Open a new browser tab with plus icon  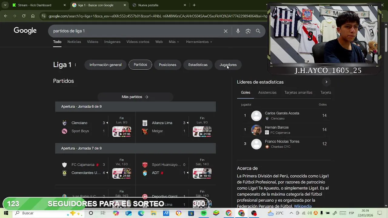194,5
